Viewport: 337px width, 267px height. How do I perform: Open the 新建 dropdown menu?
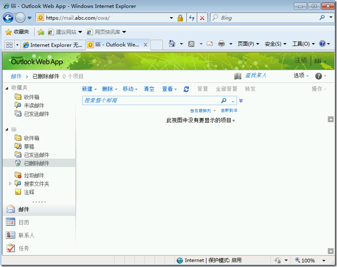point(89,89)
